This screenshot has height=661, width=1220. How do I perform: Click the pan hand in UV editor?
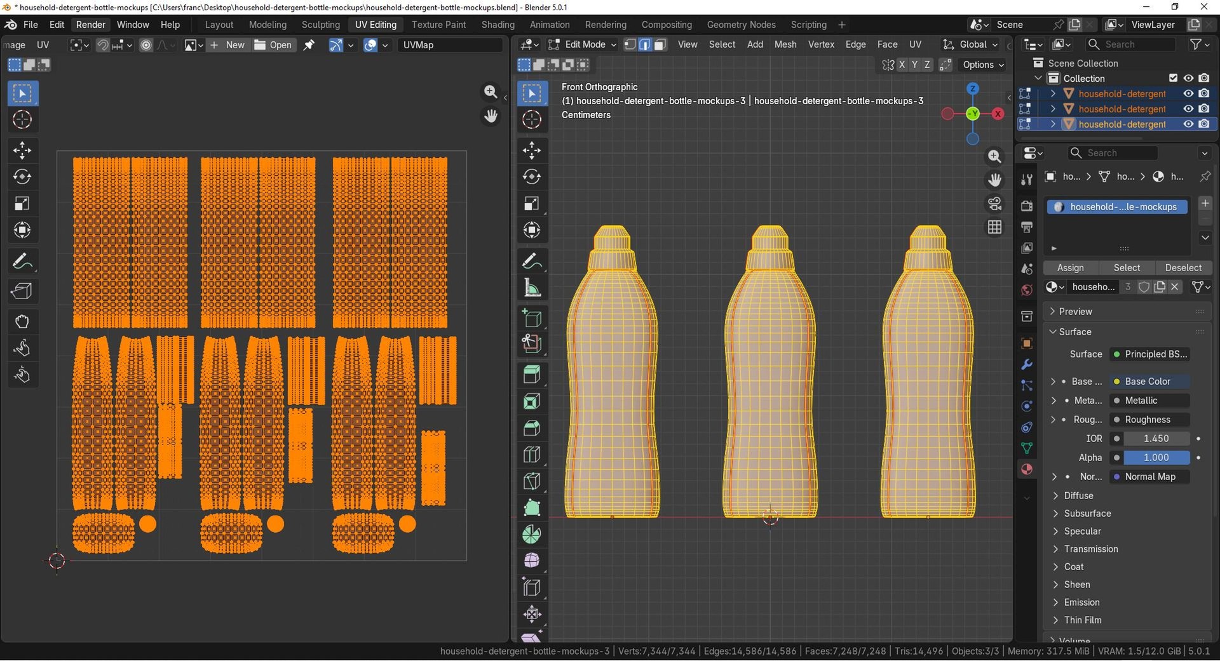coord(491,116)
